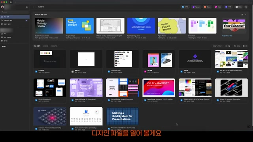Open the file with purple component diamond

(x=195, y=62)
